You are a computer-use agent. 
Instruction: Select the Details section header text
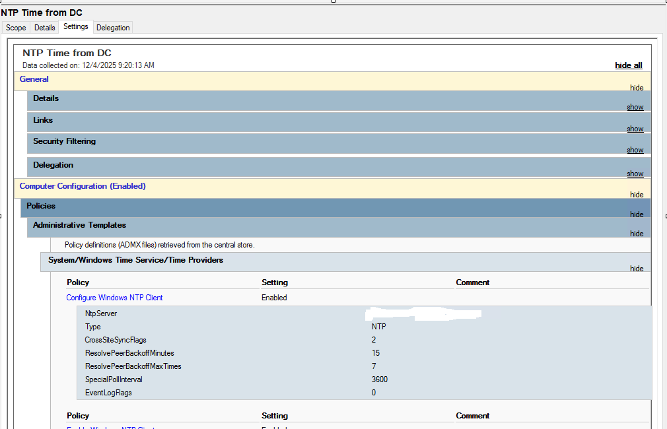[46, 98]
